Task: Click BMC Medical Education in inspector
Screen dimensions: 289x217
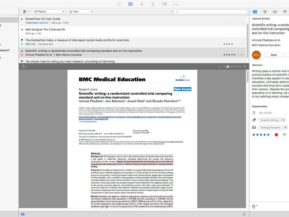Action: point(266,45)
